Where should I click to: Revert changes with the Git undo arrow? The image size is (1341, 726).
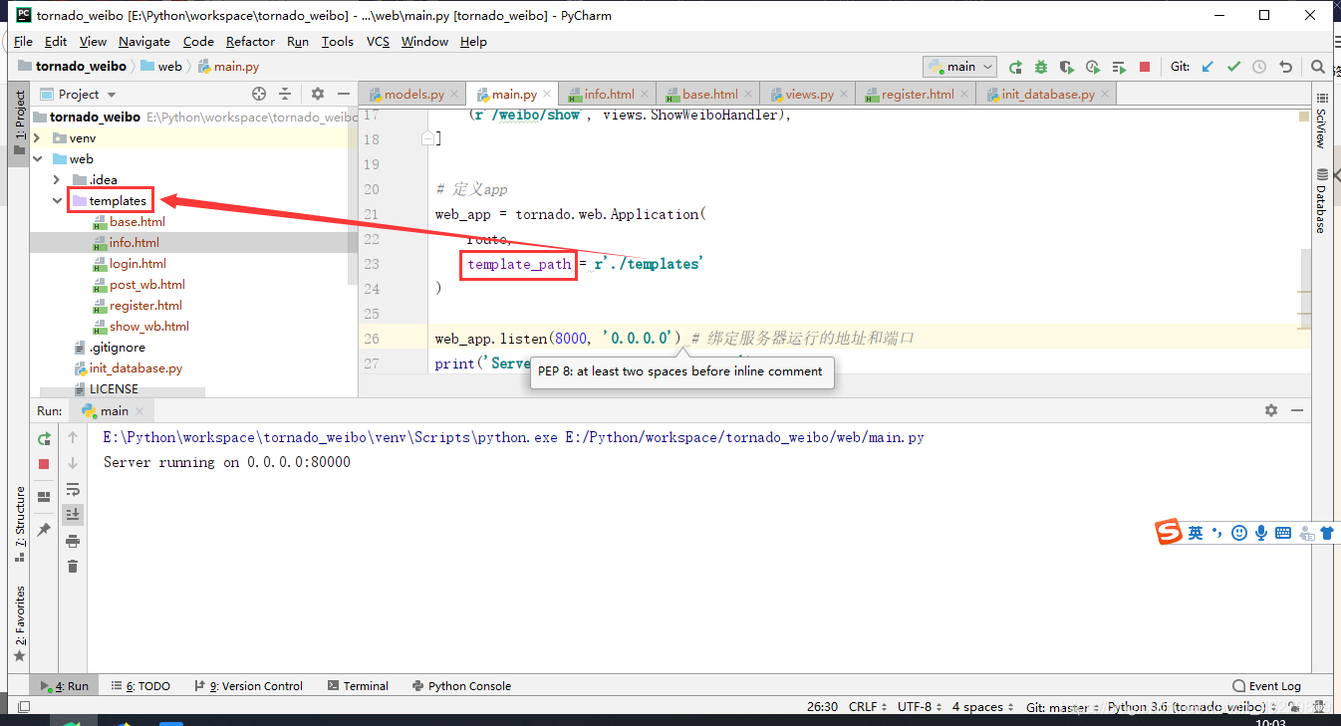[1285, 67]
